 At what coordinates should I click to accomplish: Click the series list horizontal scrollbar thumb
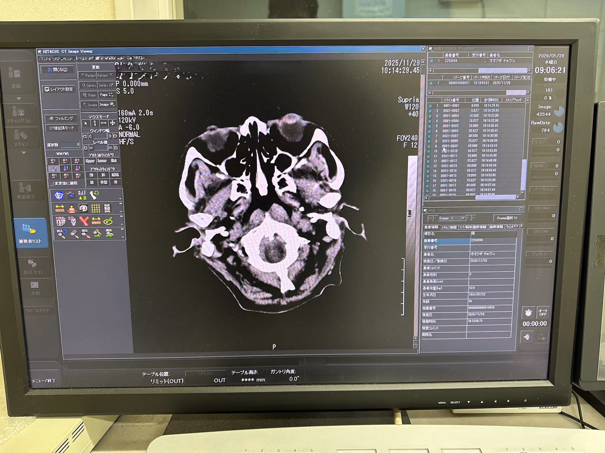[516, 92]
